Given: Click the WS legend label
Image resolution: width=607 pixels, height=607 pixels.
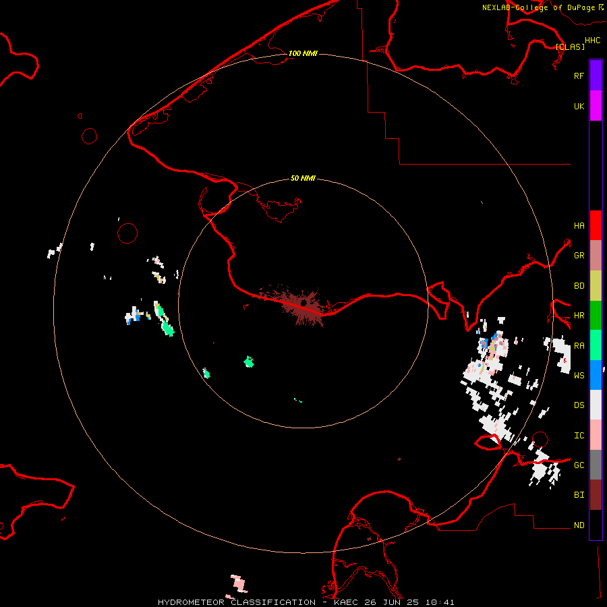Looking at the screenshot, I should pos(579,375).
